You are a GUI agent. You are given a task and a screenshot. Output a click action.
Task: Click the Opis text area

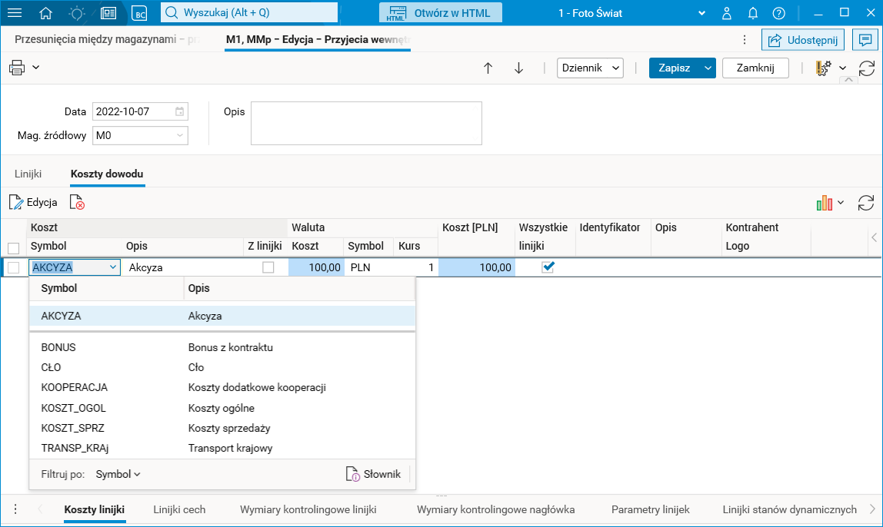366,123
